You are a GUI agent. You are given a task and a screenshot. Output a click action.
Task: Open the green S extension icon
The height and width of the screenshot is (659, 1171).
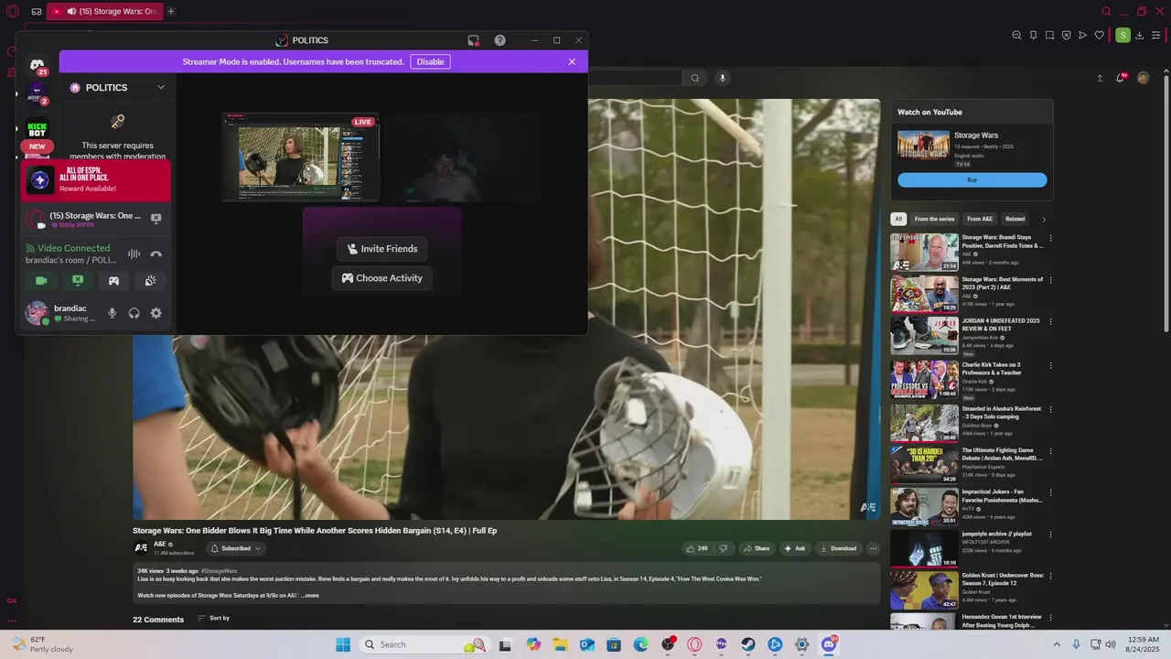click(1123, 36)
